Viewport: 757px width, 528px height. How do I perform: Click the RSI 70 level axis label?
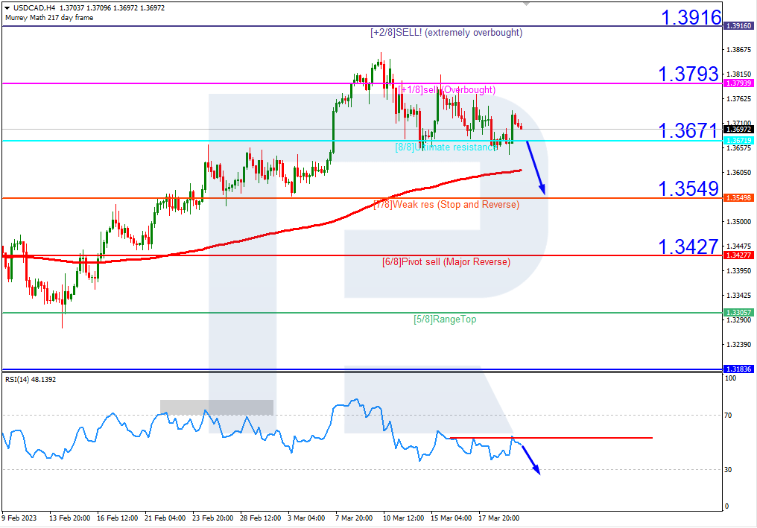[728, 416]
